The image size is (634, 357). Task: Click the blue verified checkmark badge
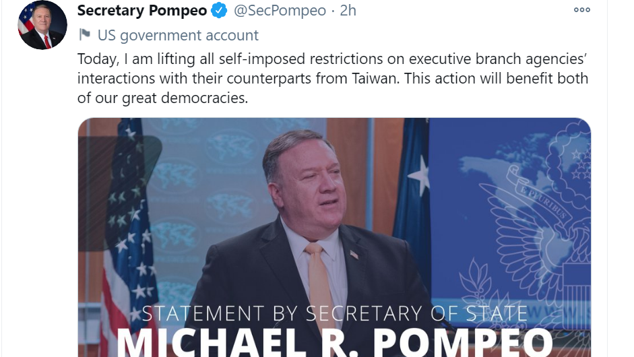(x=220, y=10)
